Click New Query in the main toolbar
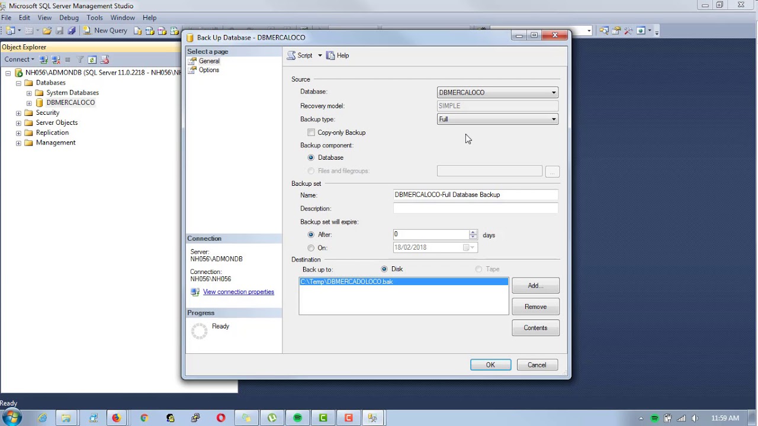758x426 pixels. click(105, 30)
